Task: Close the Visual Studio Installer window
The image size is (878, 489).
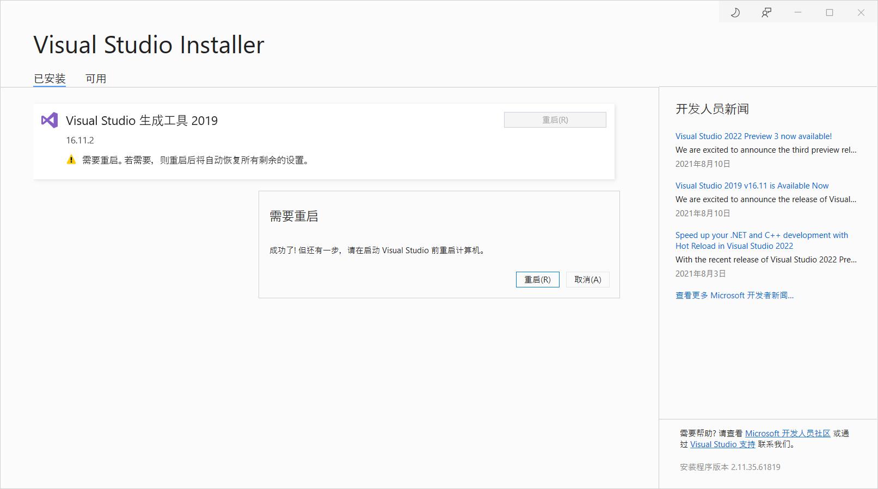Action: pos(861,12)
